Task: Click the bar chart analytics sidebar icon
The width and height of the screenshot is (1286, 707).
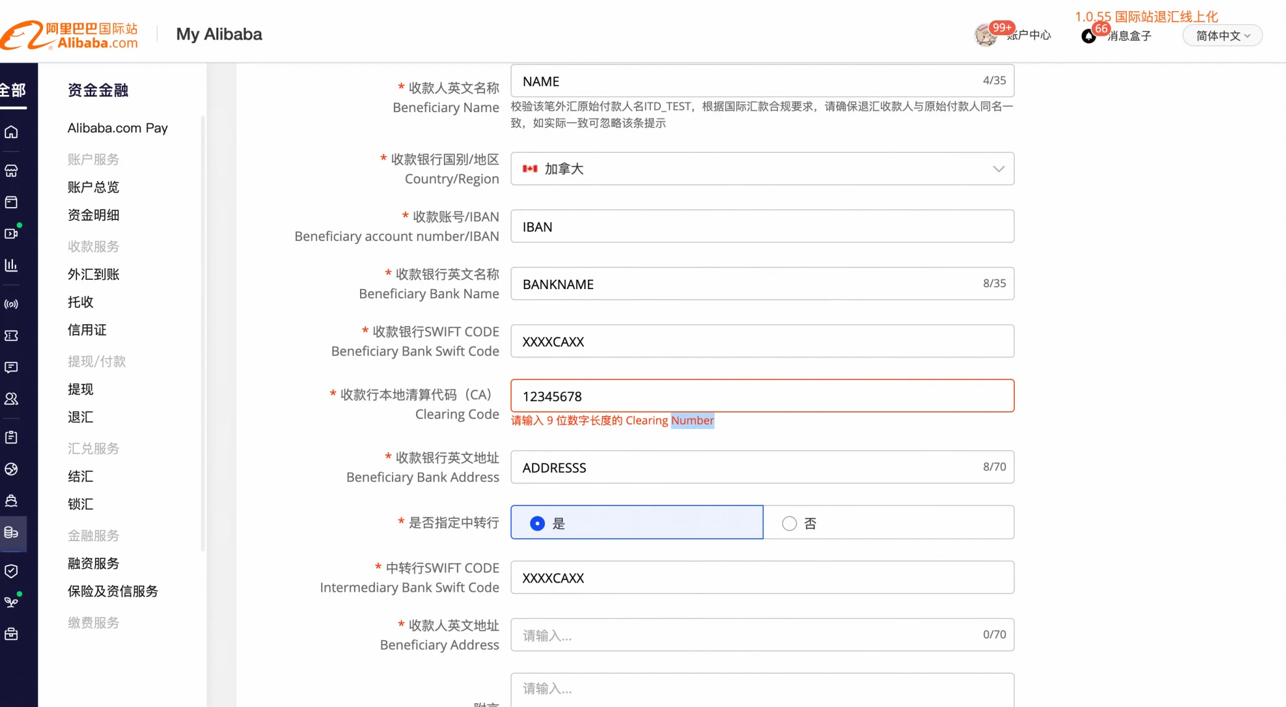Action: (x=11, y=265)
